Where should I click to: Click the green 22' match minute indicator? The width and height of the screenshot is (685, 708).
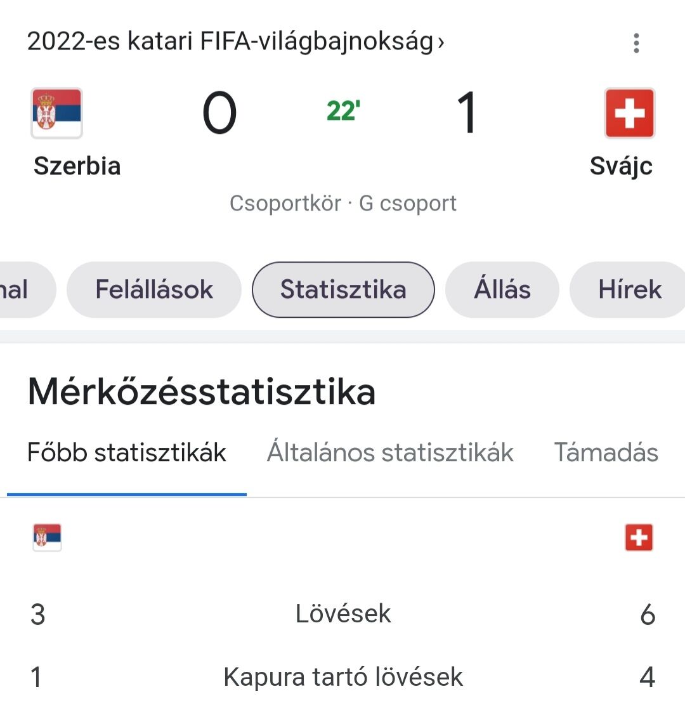[x=343, y=111]
